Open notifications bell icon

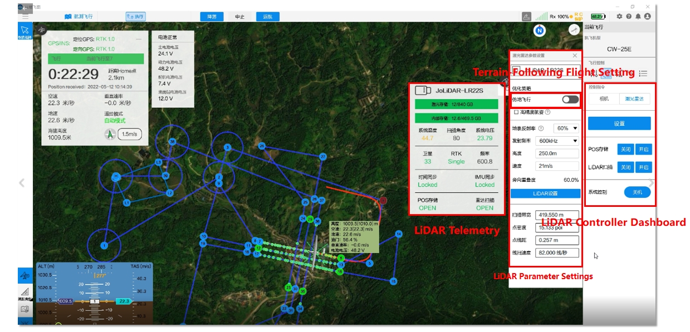tap(638, 17)
